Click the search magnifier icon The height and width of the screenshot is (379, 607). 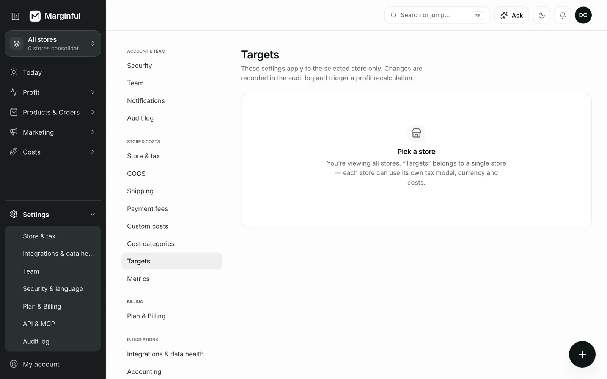pyautogui.click(x=393, y=15)
